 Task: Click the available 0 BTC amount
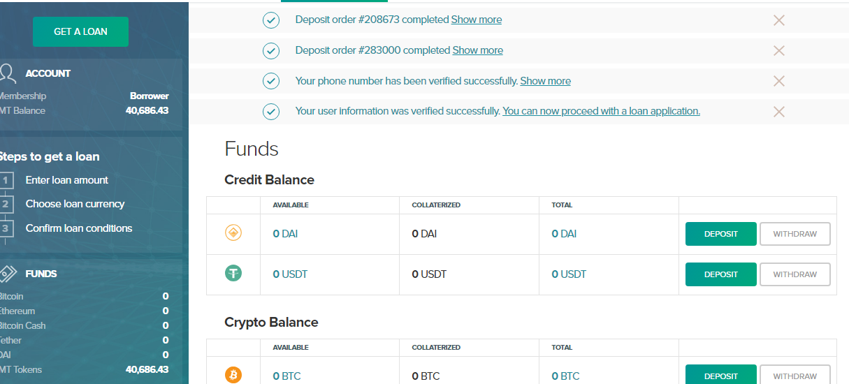286,376
